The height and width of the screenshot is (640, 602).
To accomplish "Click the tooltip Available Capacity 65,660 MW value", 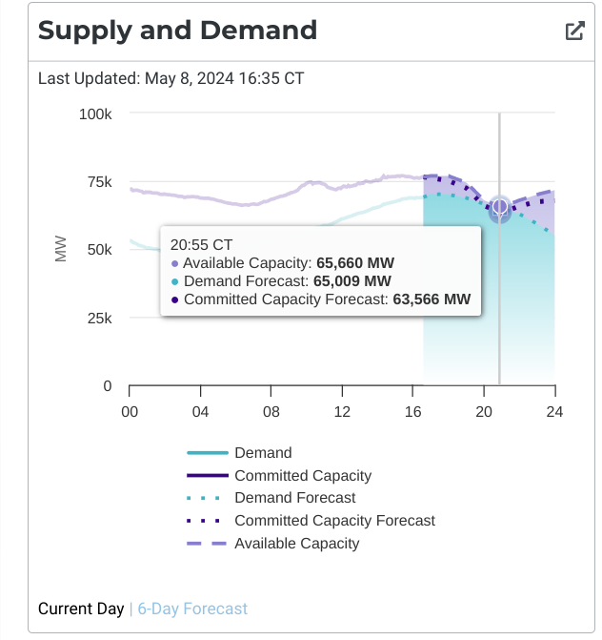I will [355, 263].
